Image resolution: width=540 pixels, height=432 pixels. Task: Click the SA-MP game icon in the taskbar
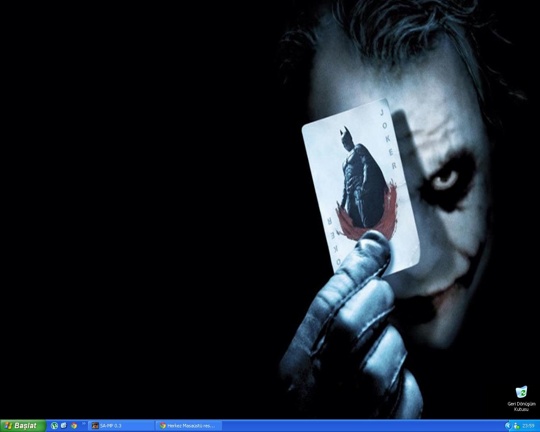point(95,426)
